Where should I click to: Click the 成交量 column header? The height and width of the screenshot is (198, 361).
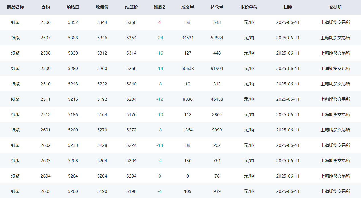pos(188,7)
